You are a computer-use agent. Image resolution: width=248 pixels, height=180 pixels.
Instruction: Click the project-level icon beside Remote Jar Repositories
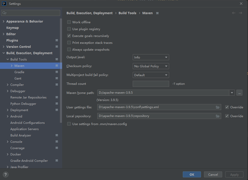57,97
